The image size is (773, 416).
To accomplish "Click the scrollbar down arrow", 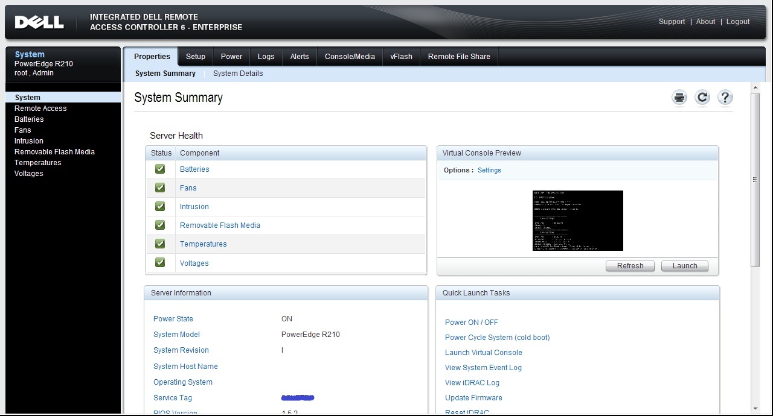I will pyautogui.click(x=755, y=409).
